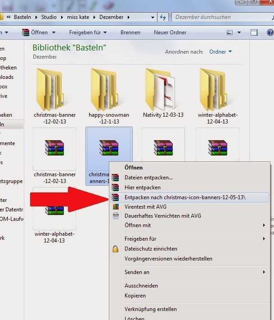This screenshot has height=320, width=274.
Task: Open the happy-snowman-12-1-13 folder
Action: [x=105, y=90]
